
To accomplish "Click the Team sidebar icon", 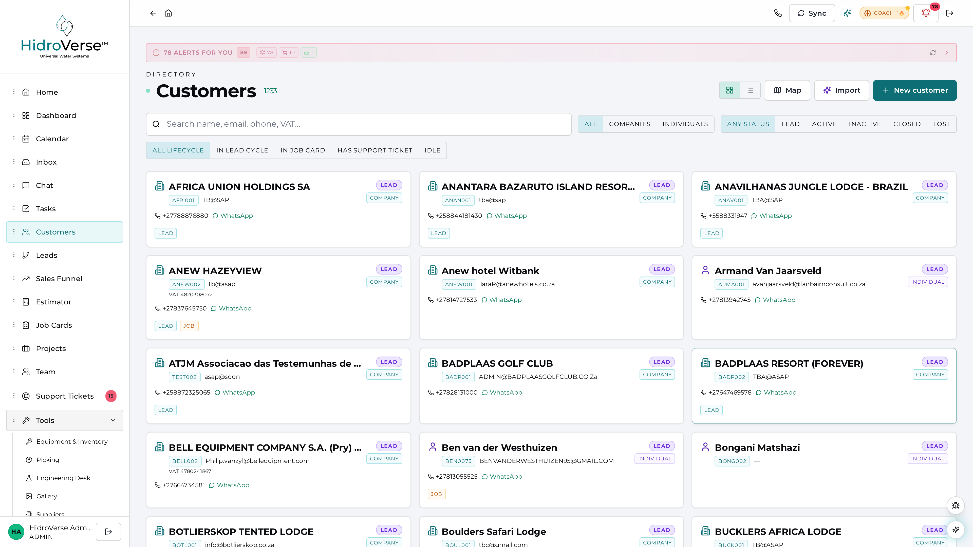I will coord(26,372).
